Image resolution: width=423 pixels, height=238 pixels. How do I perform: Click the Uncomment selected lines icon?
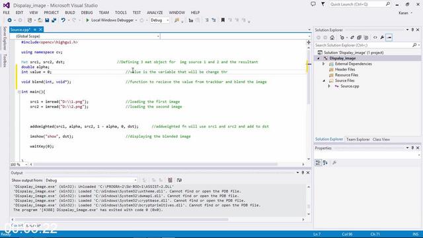pos(213,20)
